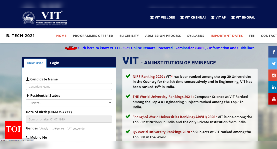The width and height of the screenshot is (277, 149).
Task: Select the Male gender radio button
Action: pos(41,128)
